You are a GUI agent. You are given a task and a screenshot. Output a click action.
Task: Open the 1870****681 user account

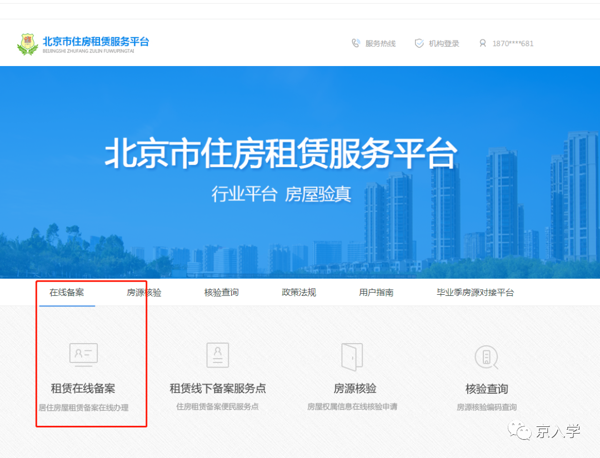[x=513, y=44]
